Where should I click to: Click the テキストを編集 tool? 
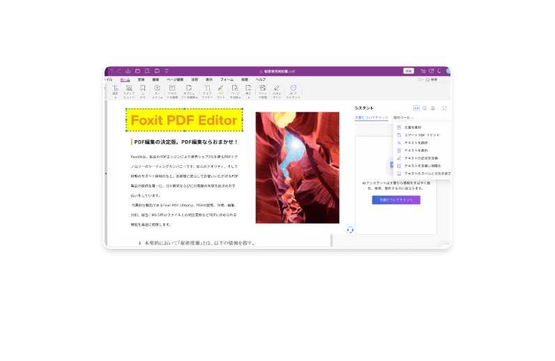point(172,92)
